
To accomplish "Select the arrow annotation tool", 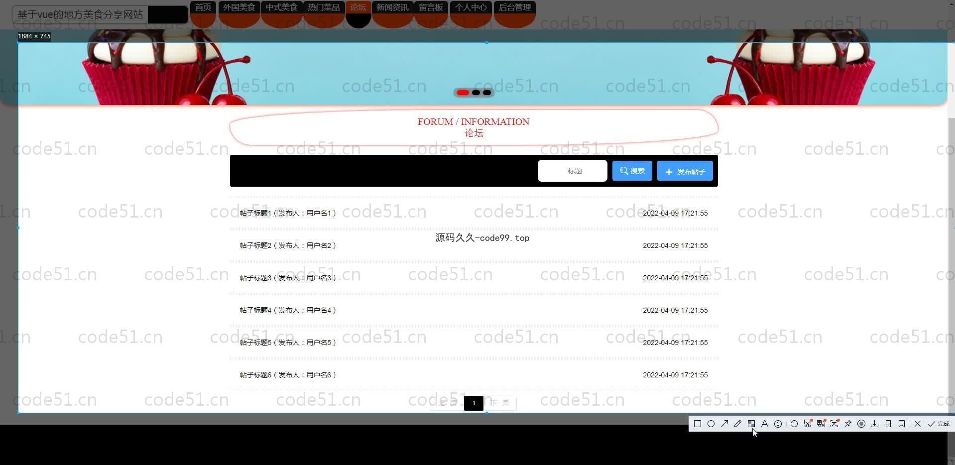I will tap(724, 424).
